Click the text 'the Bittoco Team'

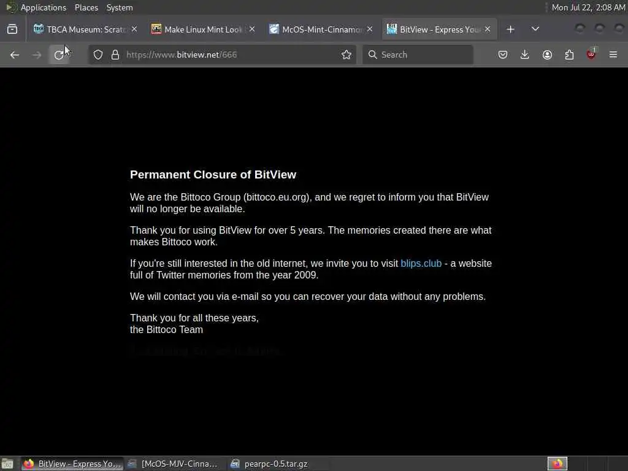click(x=166, y=329)
